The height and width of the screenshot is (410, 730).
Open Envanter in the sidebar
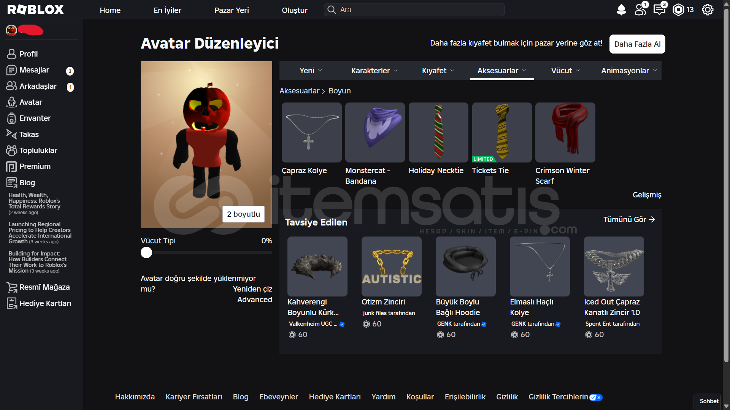click(x=29, y=118)
